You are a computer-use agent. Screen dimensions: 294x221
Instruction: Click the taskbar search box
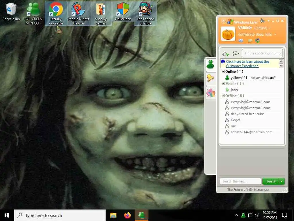tap(60, 215)
